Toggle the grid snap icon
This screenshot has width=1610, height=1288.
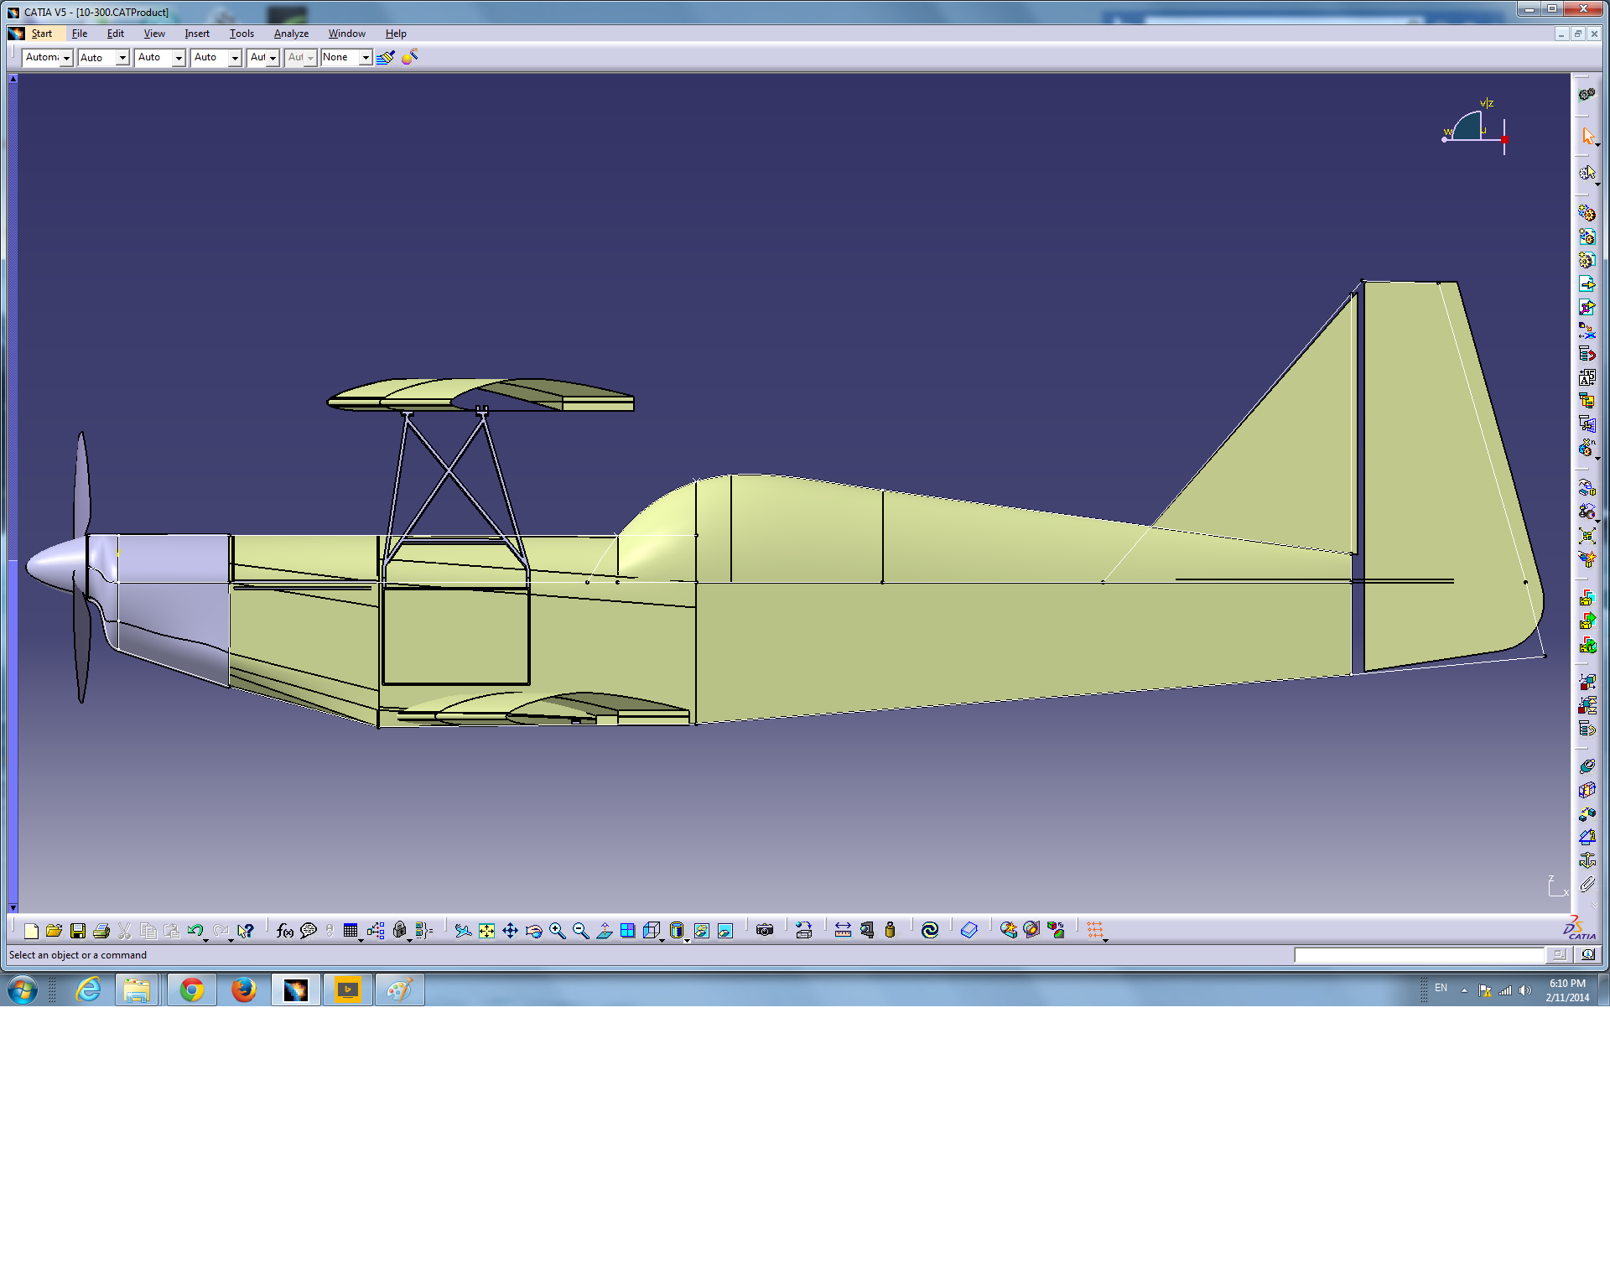click(x=1095, y=930)
